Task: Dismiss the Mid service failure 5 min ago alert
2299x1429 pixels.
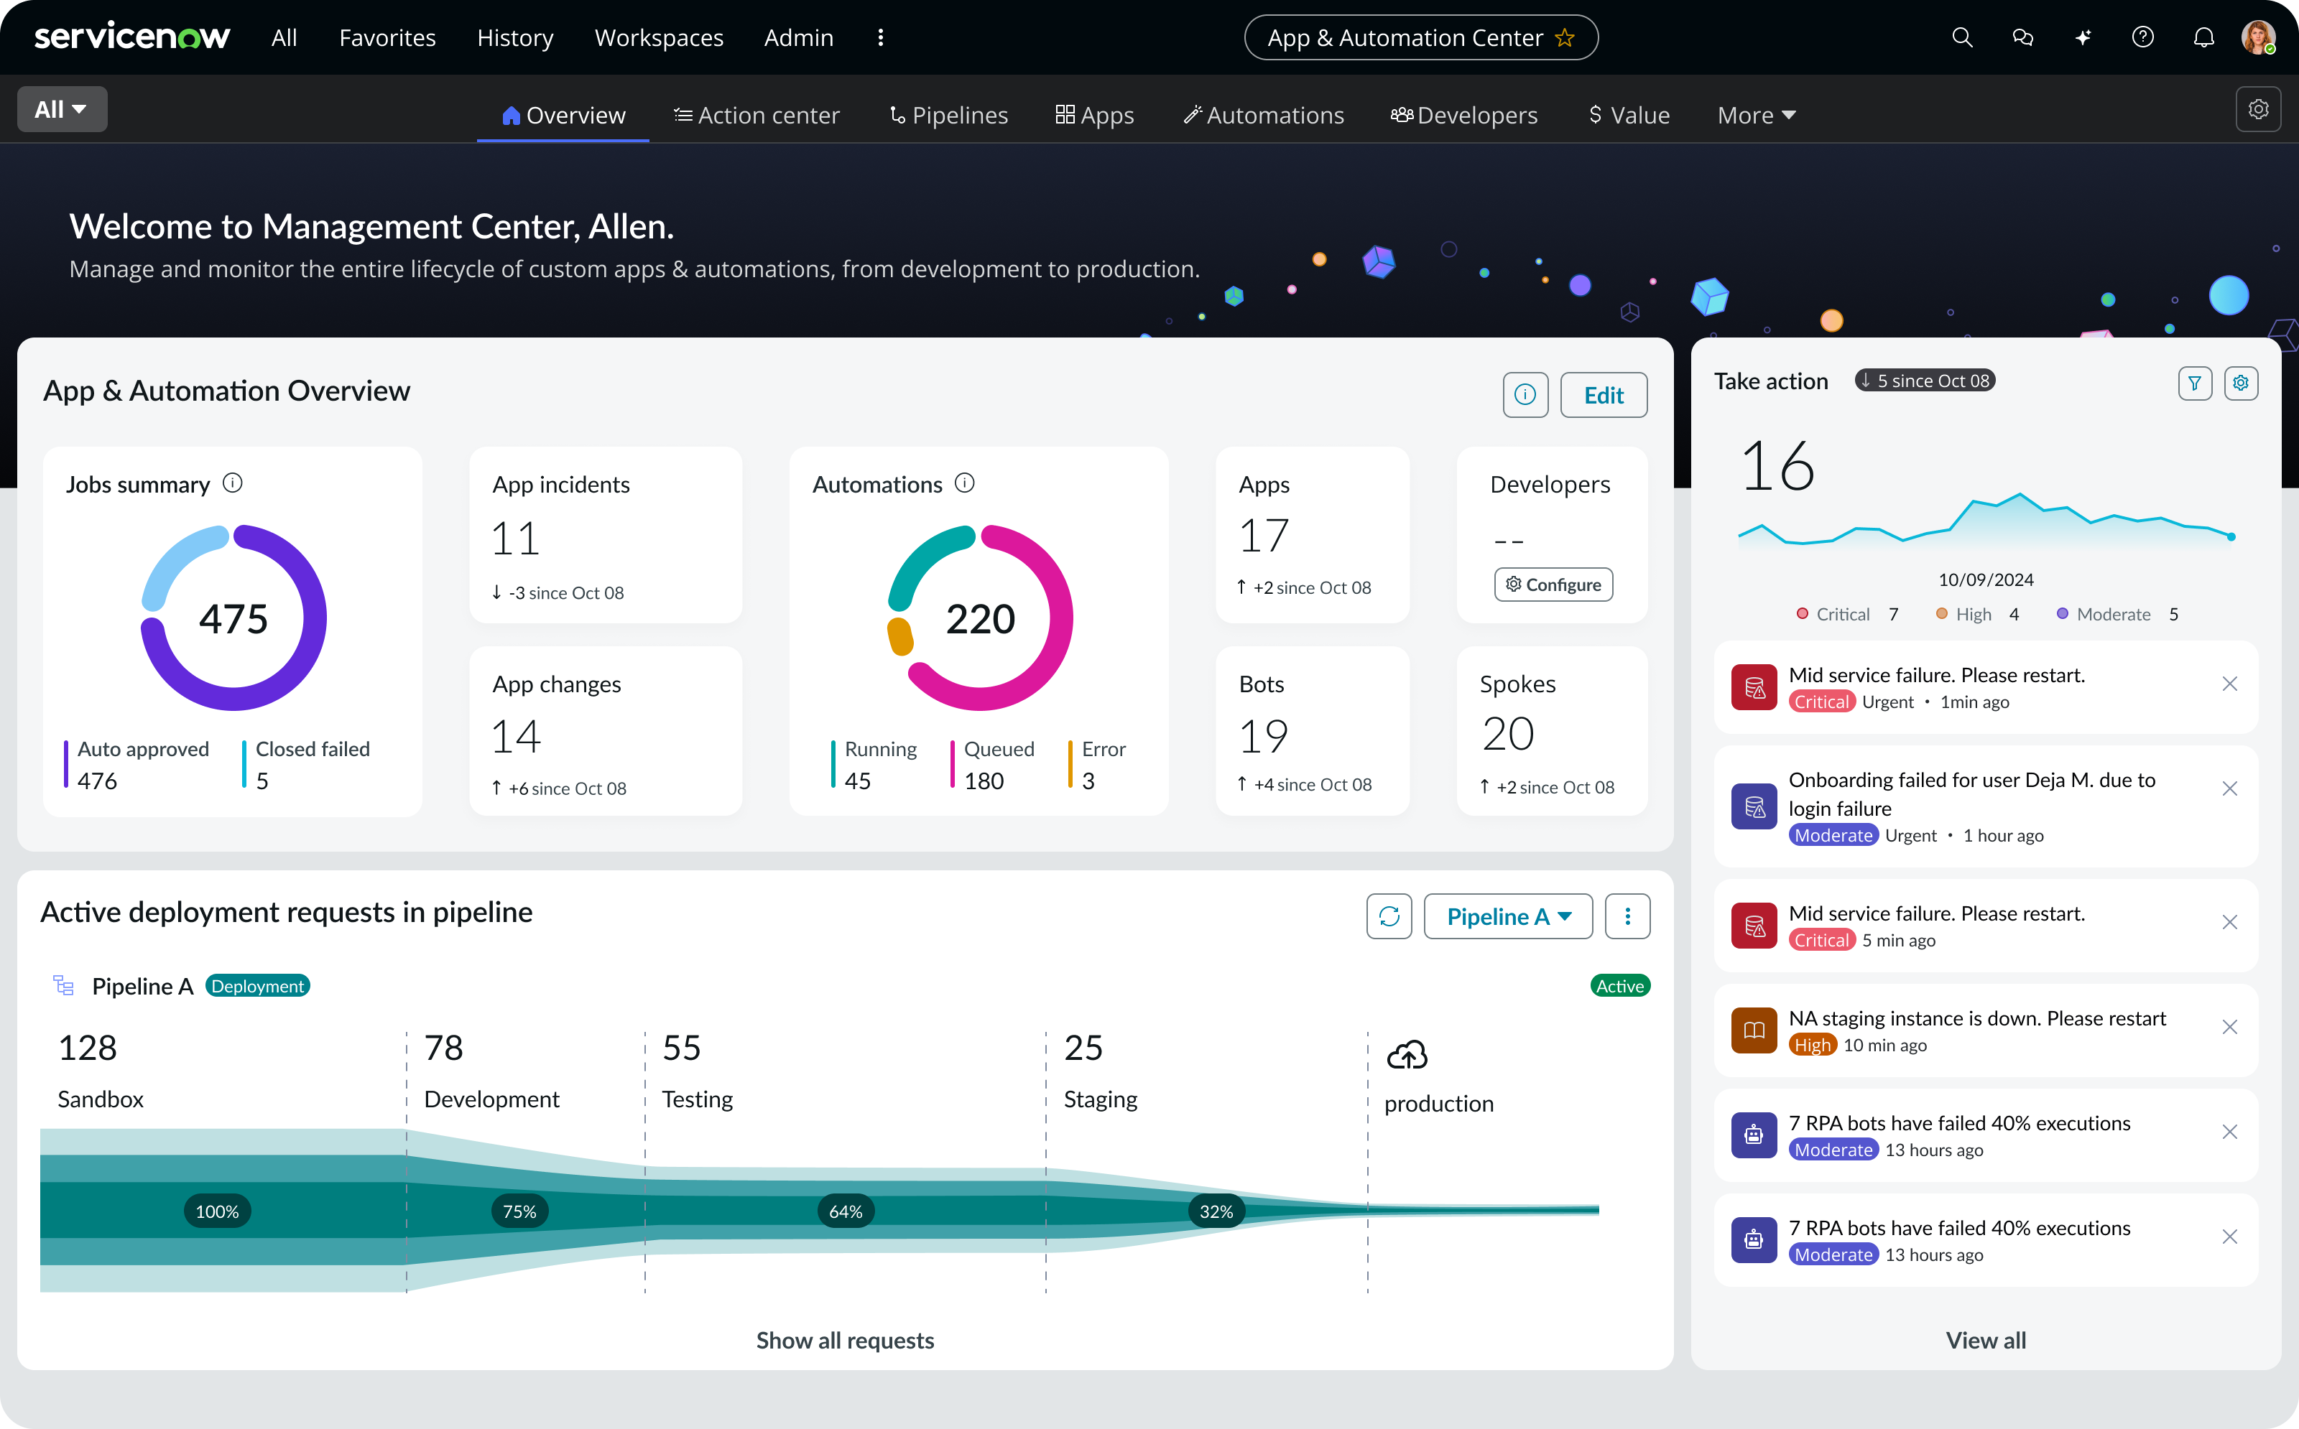Action: click(x=2229, y=921)
